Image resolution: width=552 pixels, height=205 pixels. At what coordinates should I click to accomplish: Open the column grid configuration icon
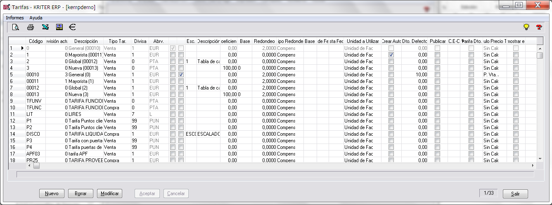[x=59, y=28]
